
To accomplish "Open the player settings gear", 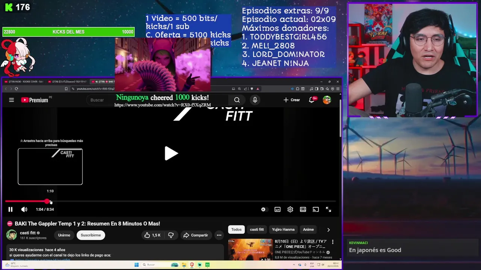I will click(290, 209).
